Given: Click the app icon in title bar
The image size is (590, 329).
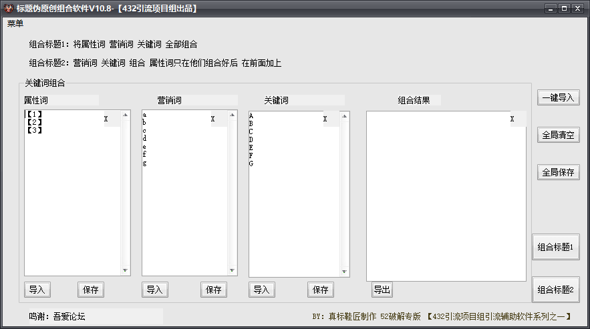Looking at the screenshot, I should (x=8, y=9).
